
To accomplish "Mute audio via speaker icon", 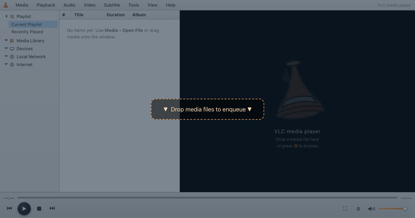I will [x=371, y=209].
